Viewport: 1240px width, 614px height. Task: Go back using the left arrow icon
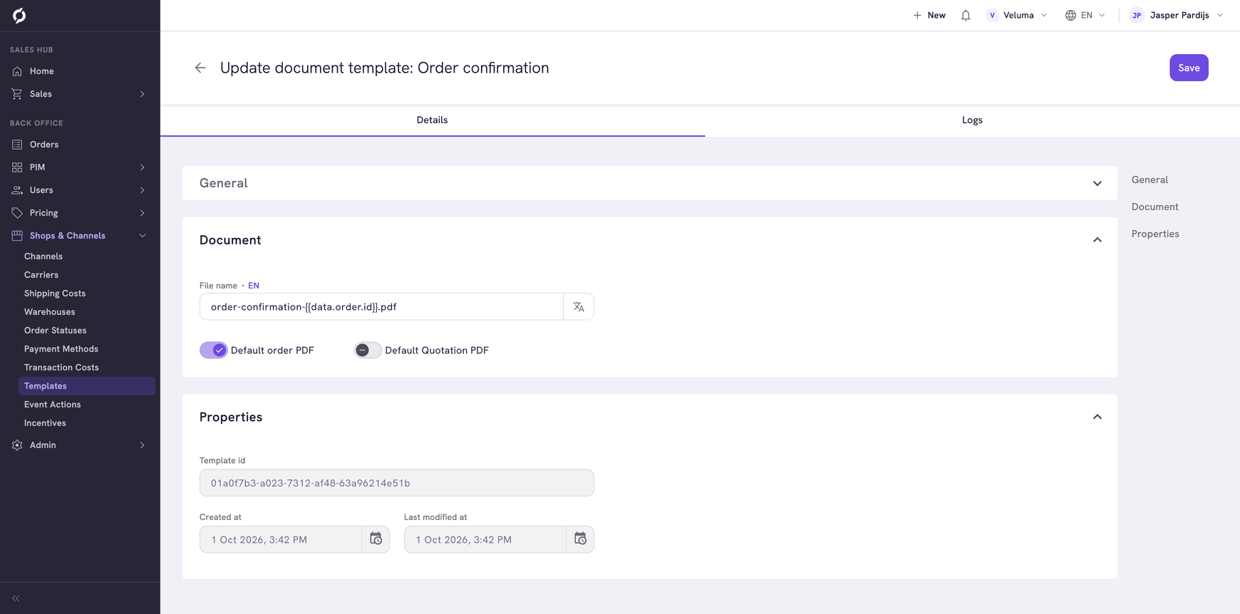[200, 68]
